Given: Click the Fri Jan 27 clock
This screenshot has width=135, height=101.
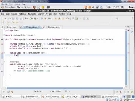Looking at the screenshot, I should point(115,7).
